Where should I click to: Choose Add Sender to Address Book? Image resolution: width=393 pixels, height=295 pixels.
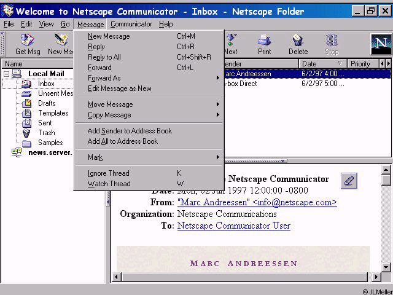(149, 131)
